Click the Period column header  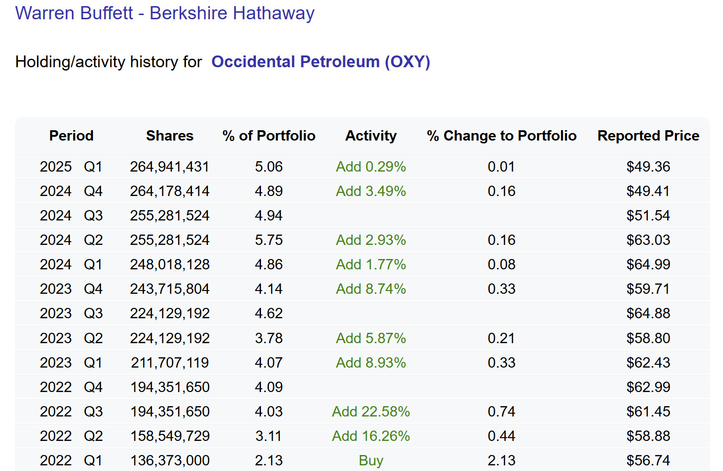71,136
